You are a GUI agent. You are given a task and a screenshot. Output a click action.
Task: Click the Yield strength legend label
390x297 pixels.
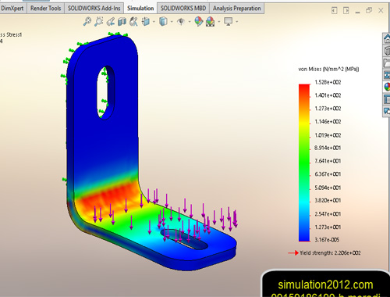click(330, 253)
